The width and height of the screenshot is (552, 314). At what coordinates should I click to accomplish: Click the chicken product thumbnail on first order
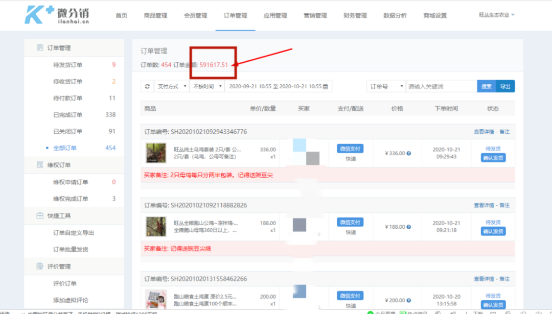[155, 153]
